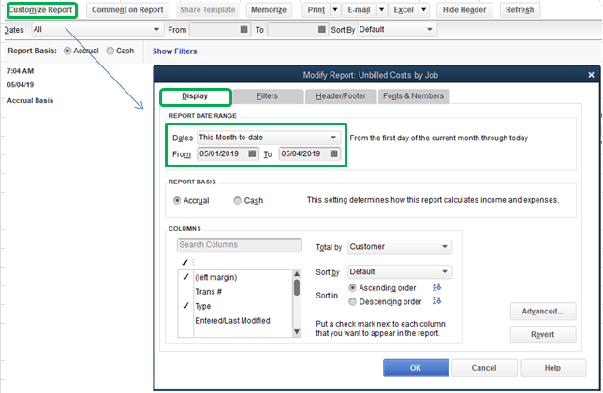
Task: Click the E-mail button
Action: (359, 10)
